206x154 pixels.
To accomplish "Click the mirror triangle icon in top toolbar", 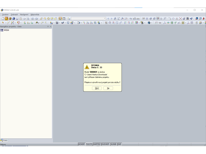I will [177, 19].
